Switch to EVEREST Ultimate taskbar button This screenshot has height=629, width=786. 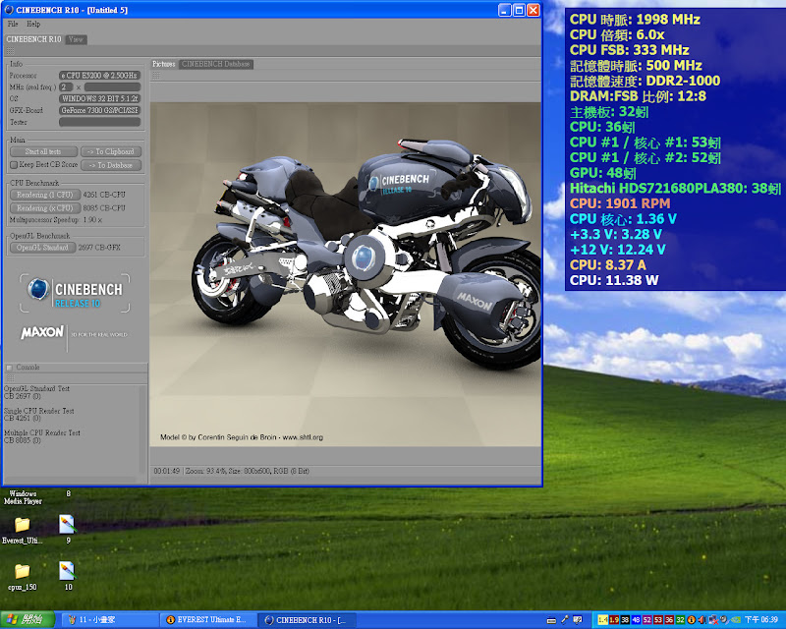pos(207,620)
